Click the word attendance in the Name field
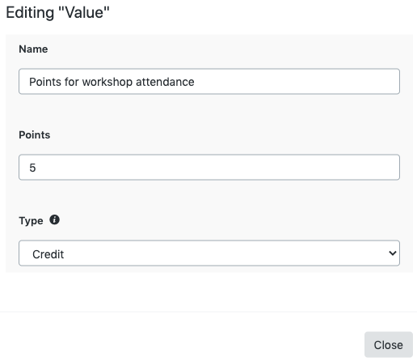417x362 pixels. tap(165, 82)
